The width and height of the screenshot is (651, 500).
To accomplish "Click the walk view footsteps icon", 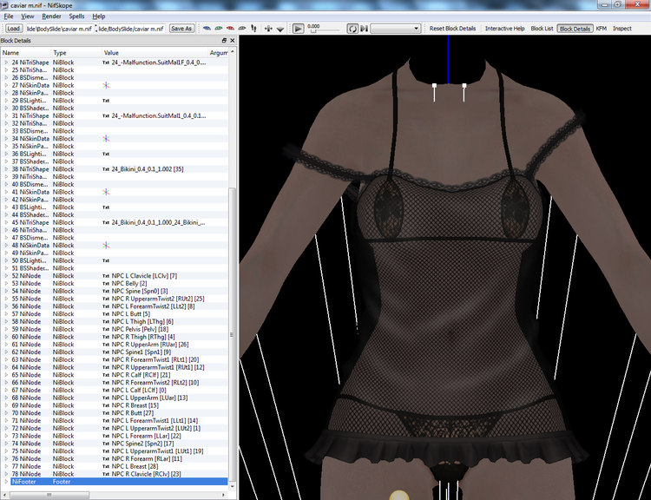I will [253, 29].
